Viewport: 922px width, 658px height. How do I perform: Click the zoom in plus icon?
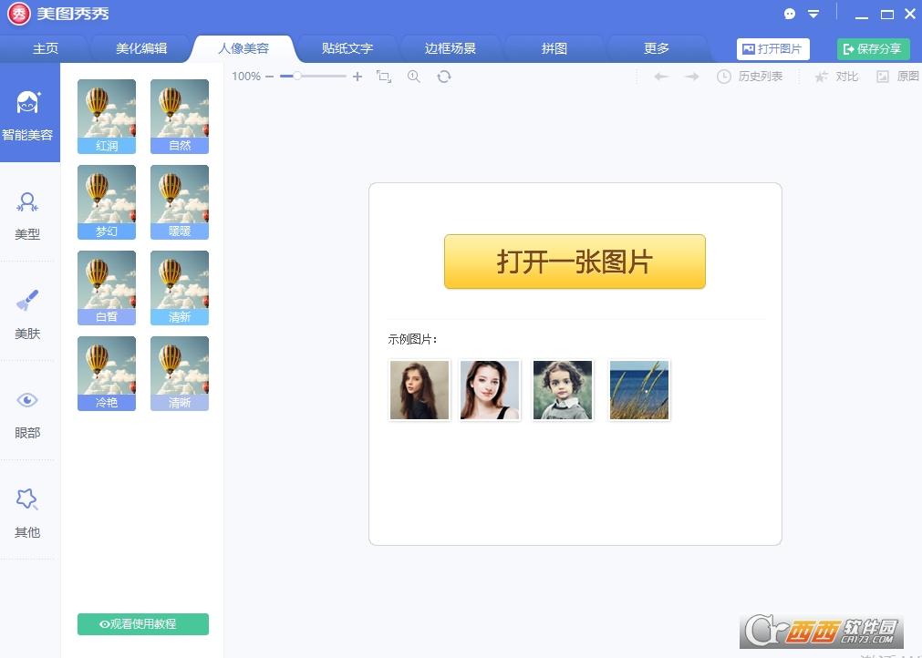[x=357, y=77]
